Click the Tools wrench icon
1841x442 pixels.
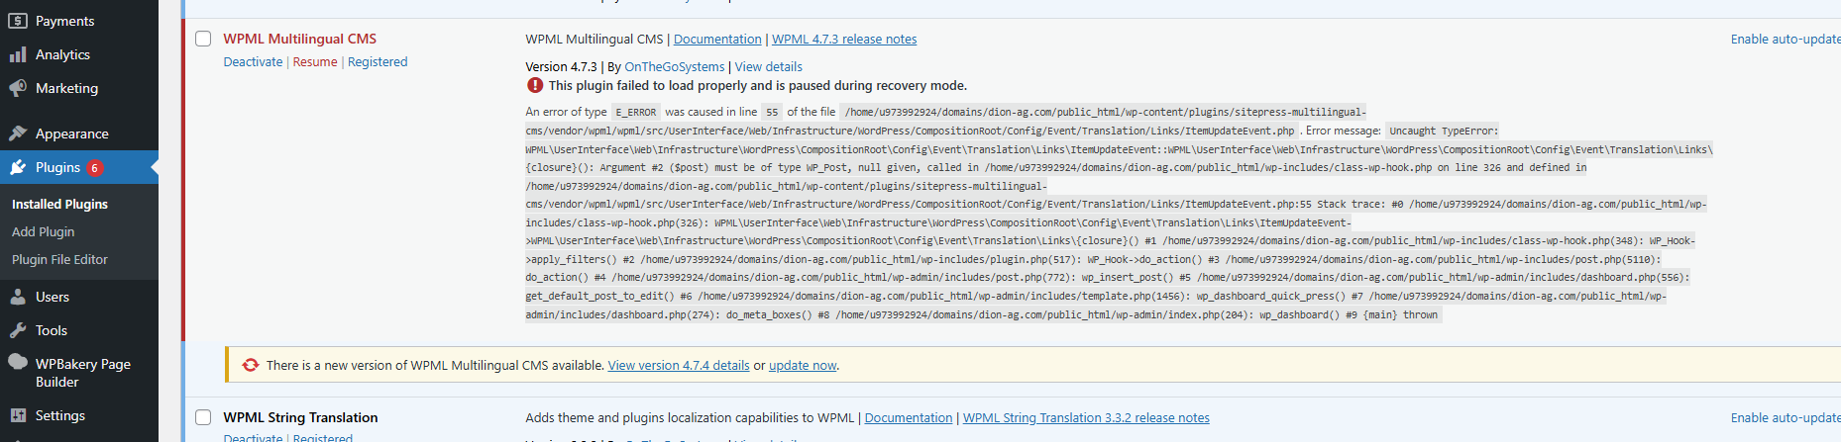18,330
